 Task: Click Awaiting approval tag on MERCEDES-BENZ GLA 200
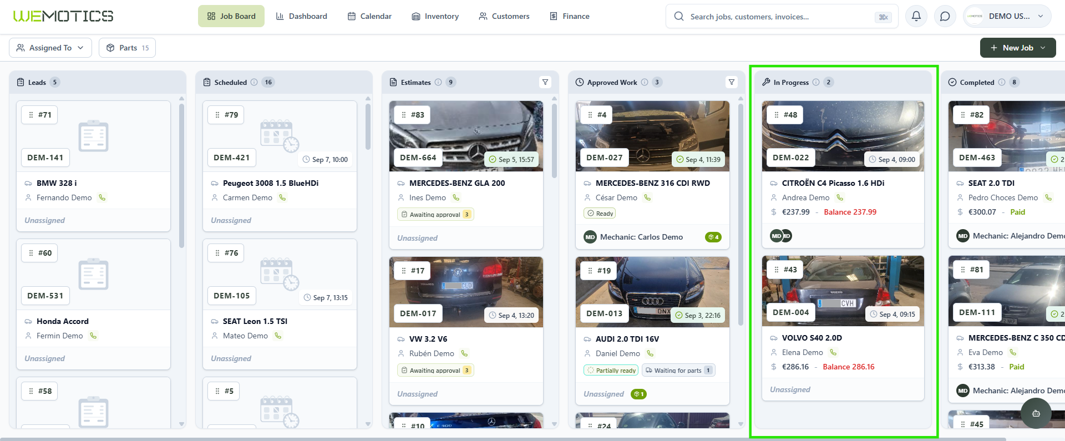click(x=435, y=214)
